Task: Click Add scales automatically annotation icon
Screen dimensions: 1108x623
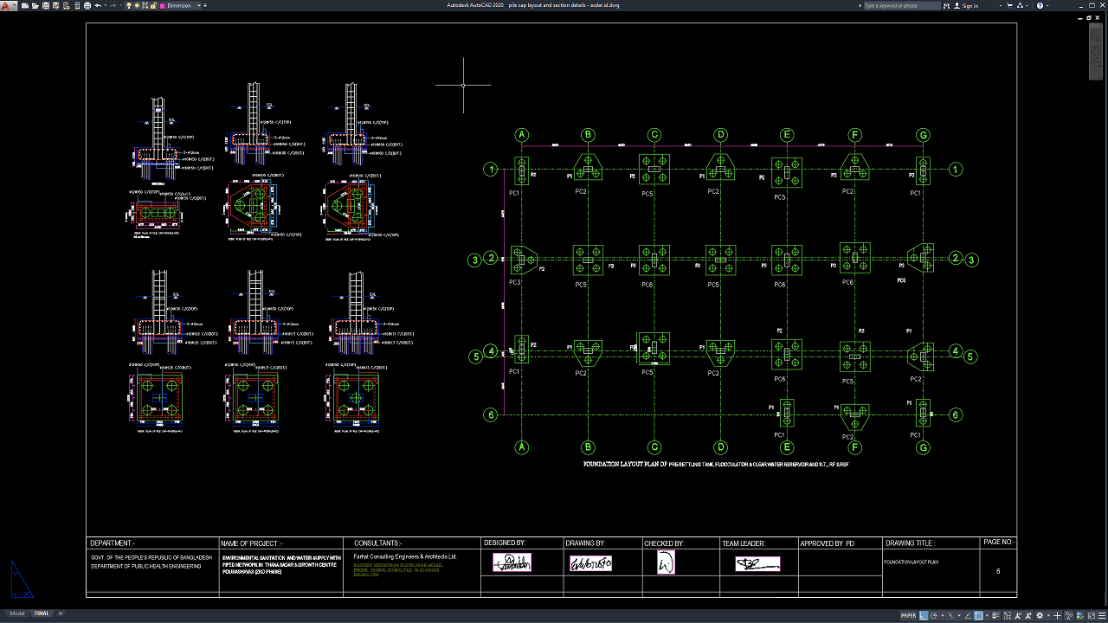Action: (x=1028, y=616)
